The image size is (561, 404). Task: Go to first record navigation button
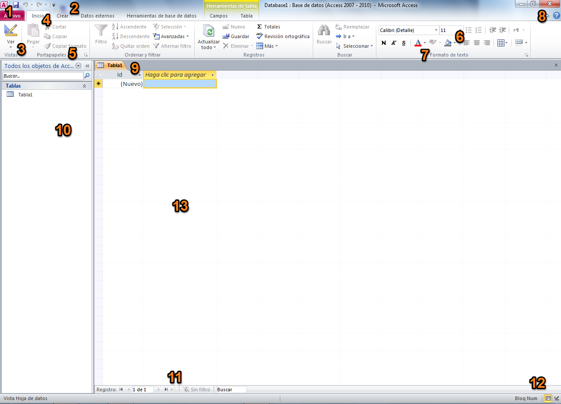click(121, 389)
